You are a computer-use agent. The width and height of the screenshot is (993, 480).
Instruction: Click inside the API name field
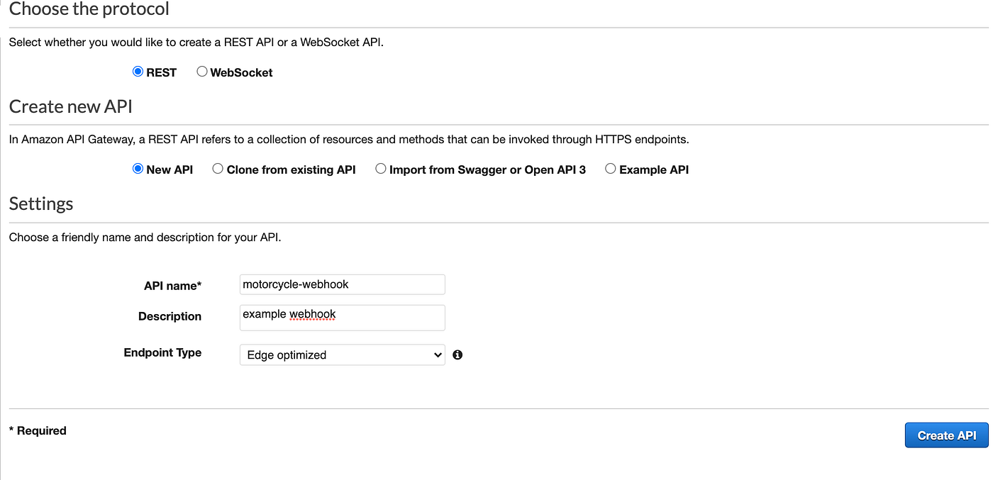342,284
